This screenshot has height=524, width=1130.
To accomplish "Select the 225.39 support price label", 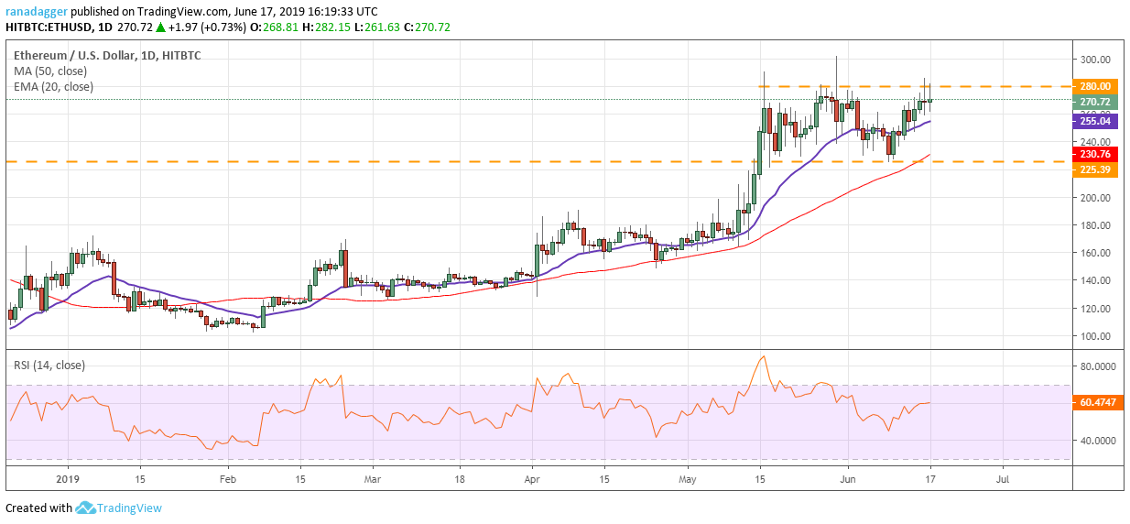I will 1098,169.
